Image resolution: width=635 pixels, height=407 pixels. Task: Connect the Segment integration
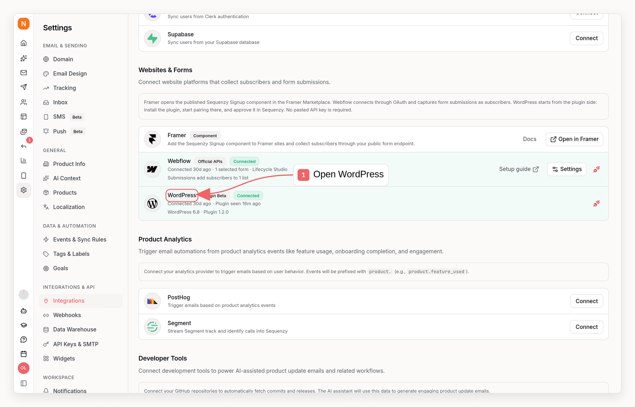(x=586, y=327)
